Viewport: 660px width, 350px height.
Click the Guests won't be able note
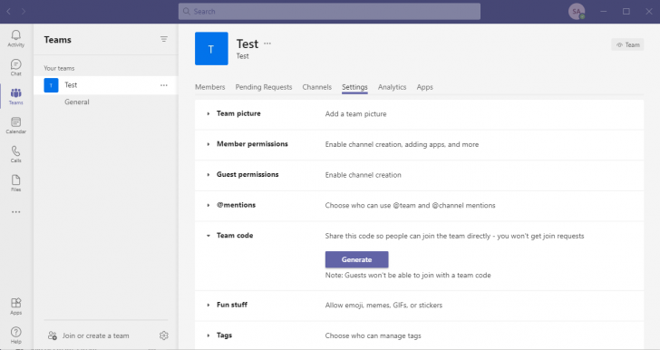coord(408,275)
